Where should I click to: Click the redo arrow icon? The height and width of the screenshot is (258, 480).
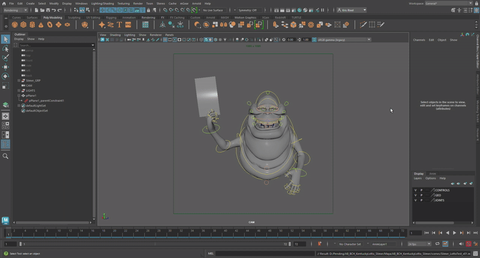(x=59, y=10)
